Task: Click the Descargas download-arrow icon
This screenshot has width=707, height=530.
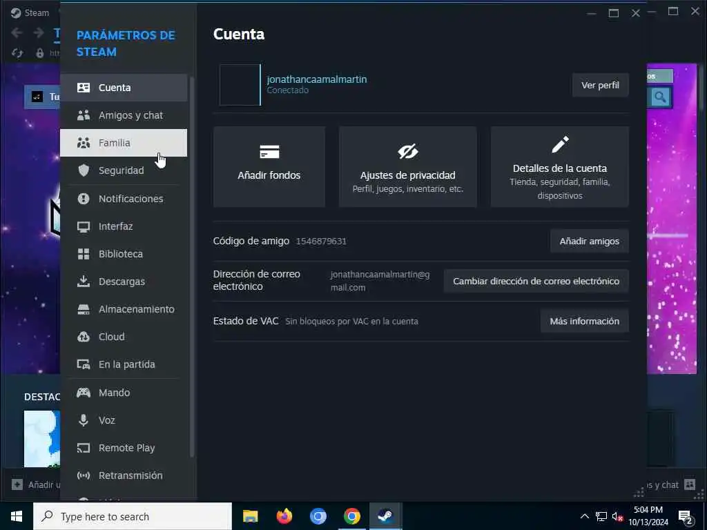Action: [84, 282]
